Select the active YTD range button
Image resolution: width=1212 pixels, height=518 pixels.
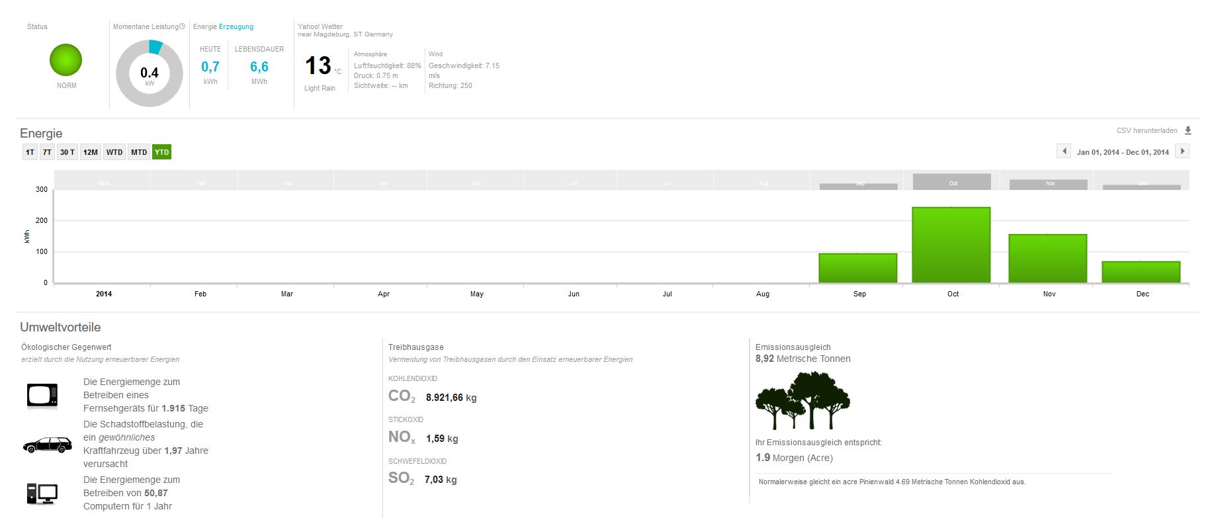pos(161,152)
